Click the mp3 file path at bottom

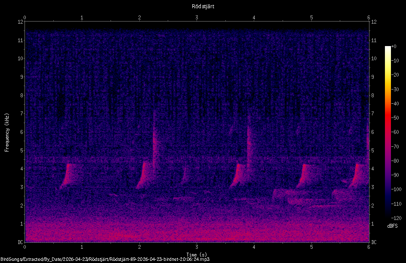click(x=105, y=259)
